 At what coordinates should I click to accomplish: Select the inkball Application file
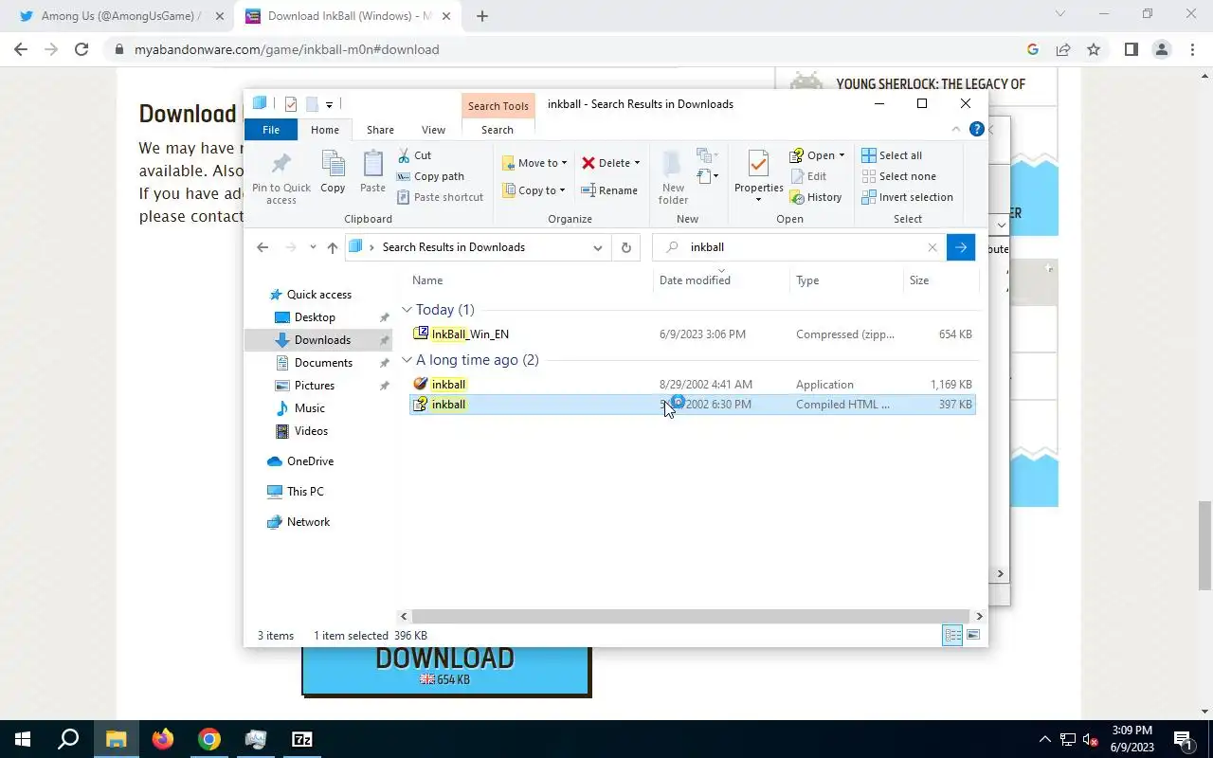point(693,384)
